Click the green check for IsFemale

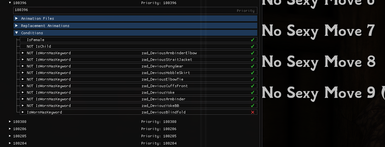click(253, 40)
